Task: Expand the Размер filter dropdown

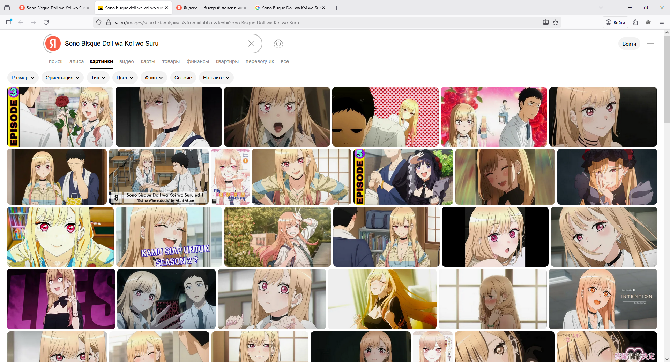Action: click(x=23, y=78)
